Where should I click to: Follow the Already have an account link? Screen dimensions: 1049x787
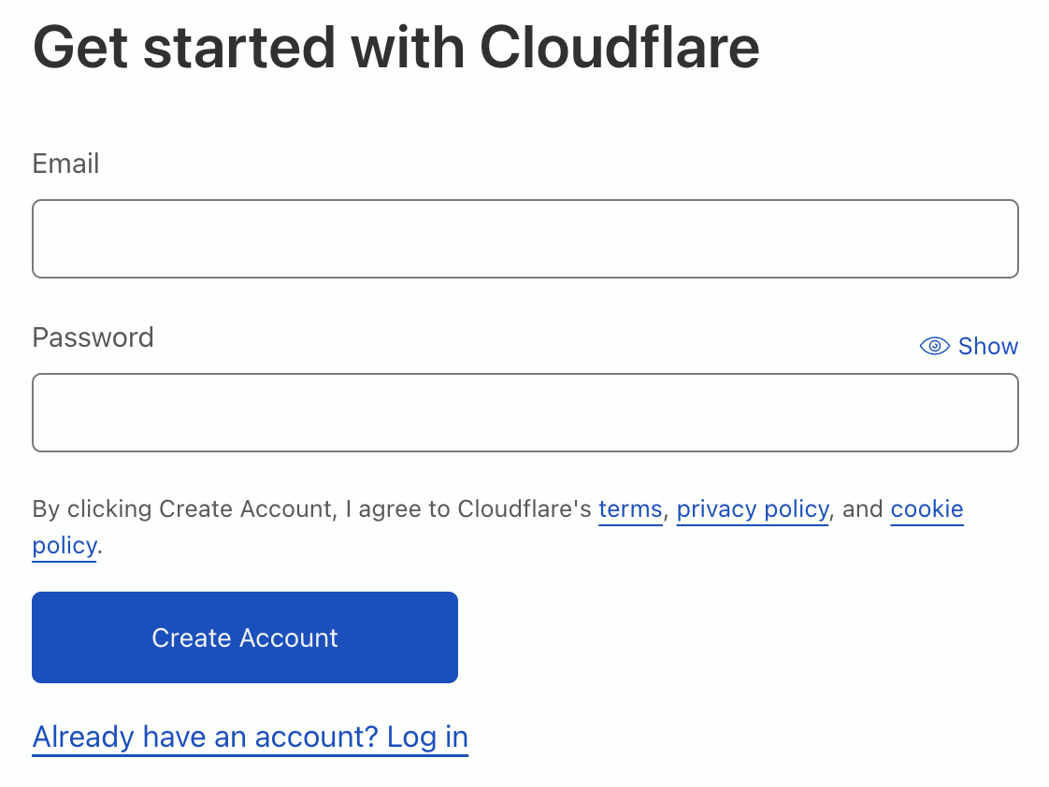click(x=250, y=737)
